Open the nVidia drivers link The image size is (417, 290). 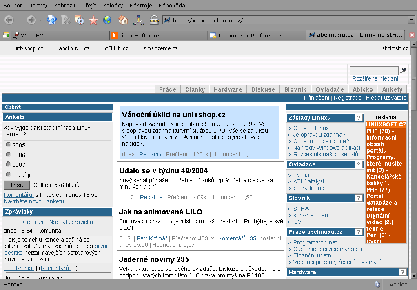(301, 175)
